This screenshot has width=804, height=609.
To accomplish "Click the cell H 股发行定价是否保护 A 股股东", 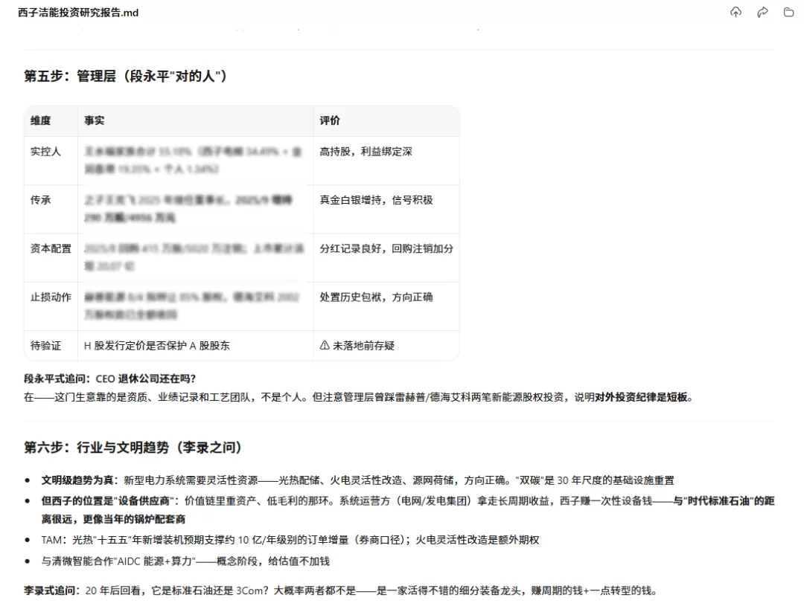I will 157,347.
